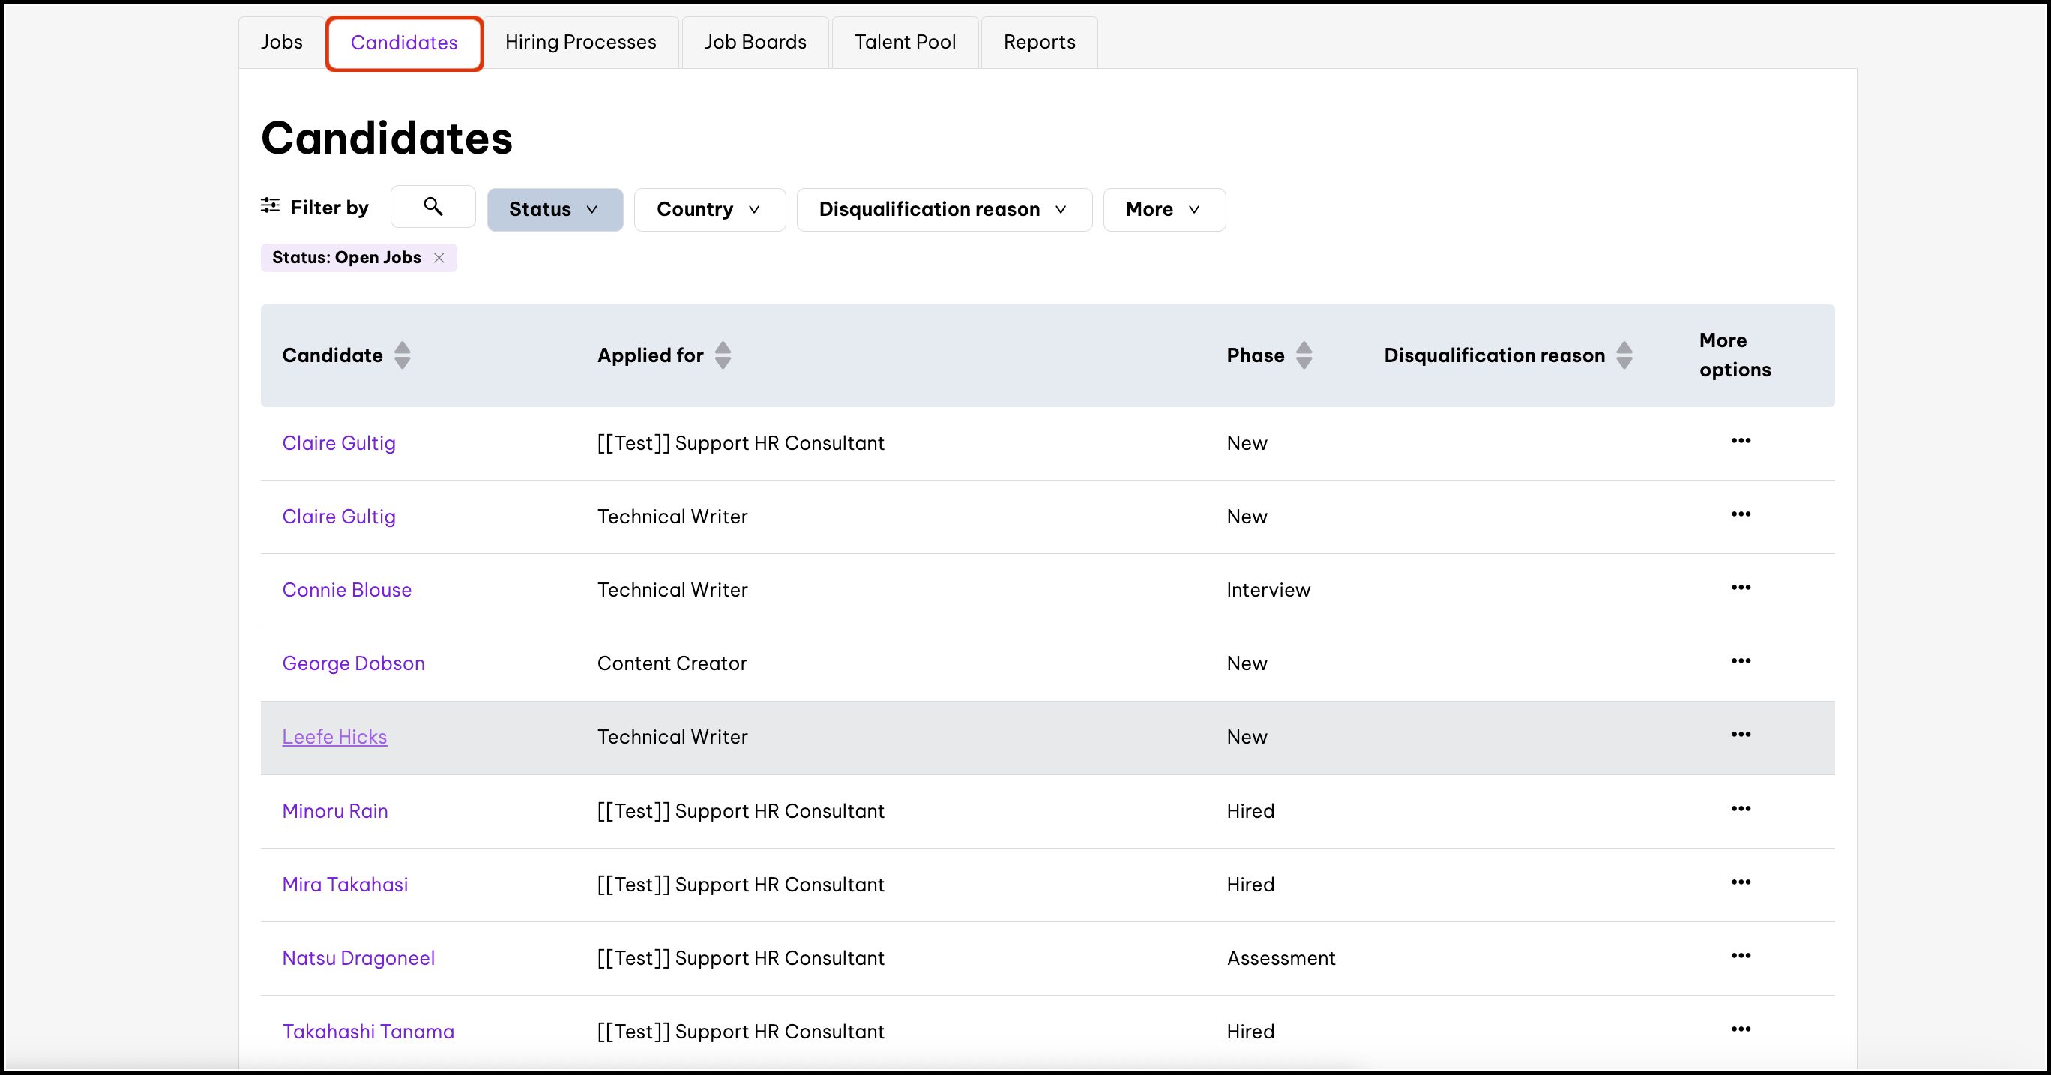Sort by the Applied for column arrows
2051x1075 pixels.
pyautogui.click(x=722, y=355)
